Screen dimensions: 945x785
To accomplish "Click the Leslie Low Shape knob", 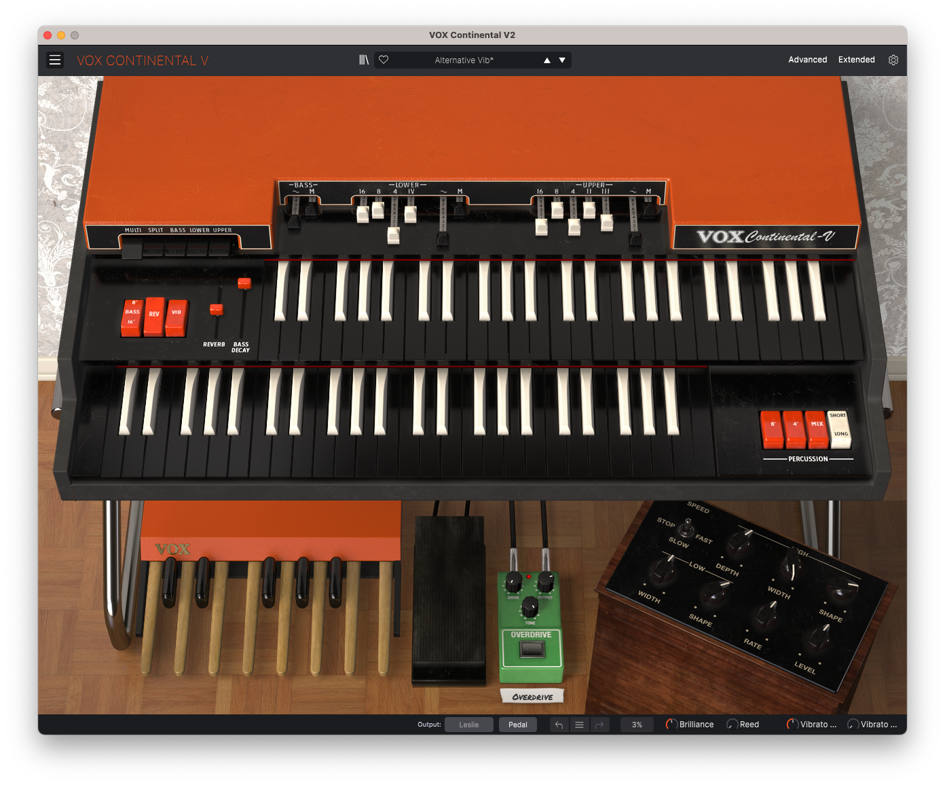I will [x=716, y=593].
